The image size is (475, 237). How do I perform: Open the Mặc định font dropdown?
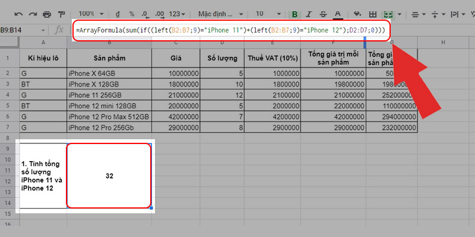(220, 14)
